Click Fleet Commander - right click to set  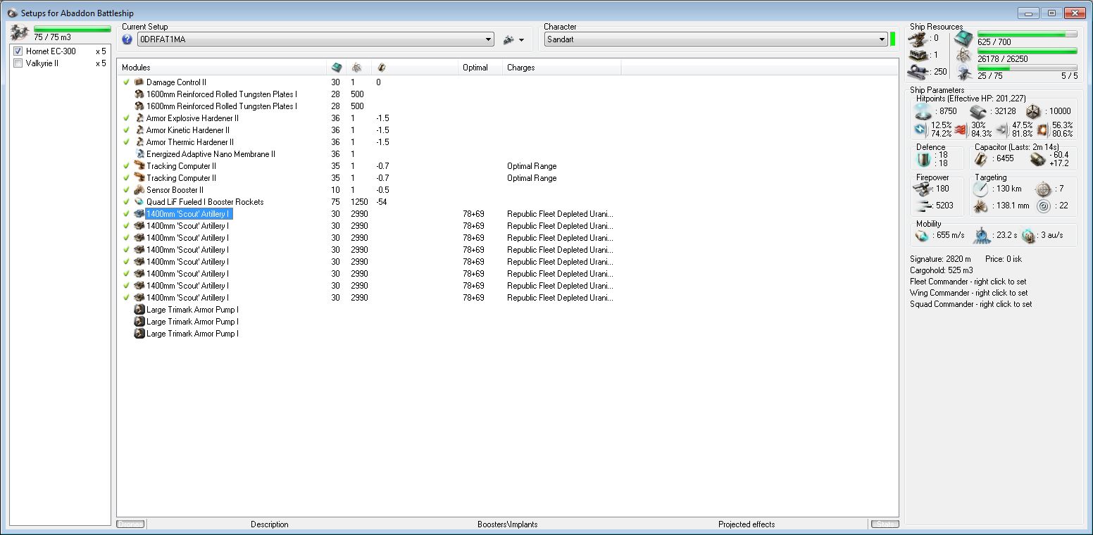[968, 282]
